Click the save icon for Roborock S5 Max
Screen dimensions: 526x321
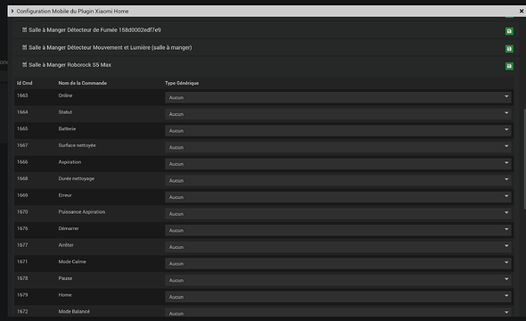(509, 66)
